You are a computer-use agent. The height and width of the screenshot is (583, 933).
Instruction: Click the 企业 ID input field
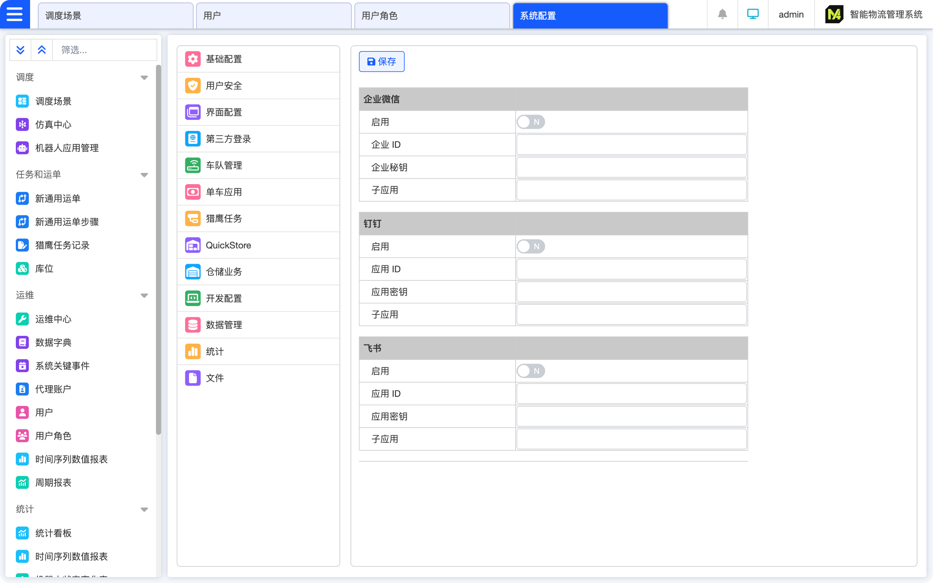pos(631,145)
